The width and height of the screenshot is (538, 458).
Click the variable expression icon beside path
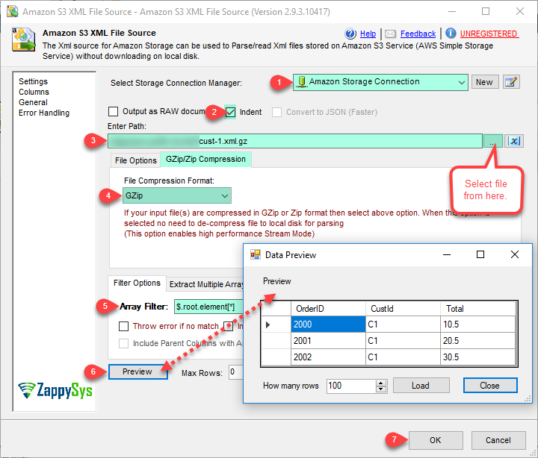514,141
